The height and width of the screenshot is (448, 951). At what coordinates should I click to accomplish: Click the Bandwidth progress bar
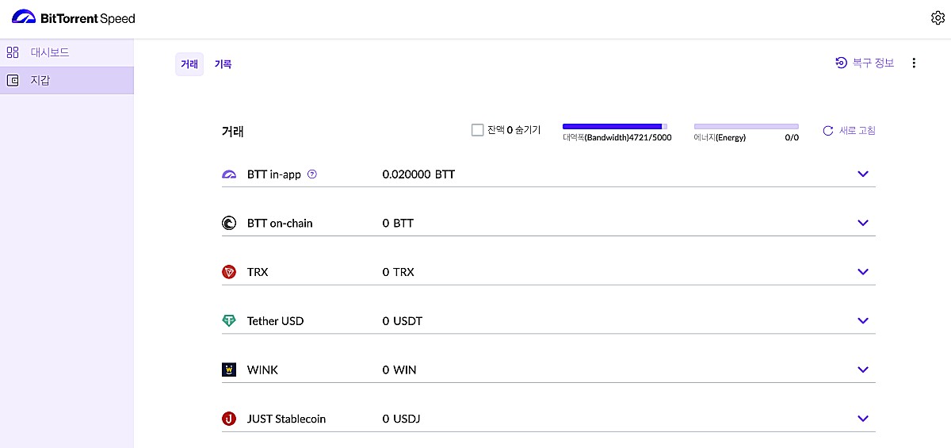click(615, 126)
